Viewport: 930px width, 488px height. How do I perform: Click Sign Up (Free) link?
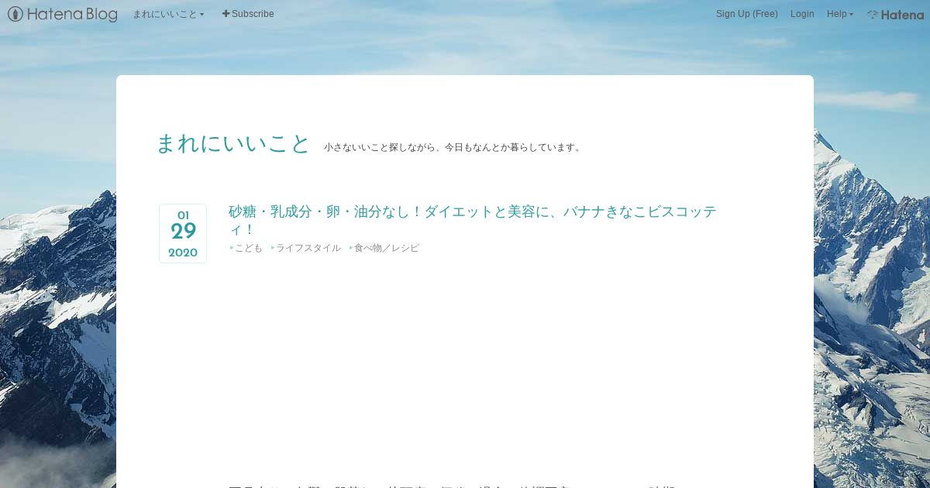(747, 14)
